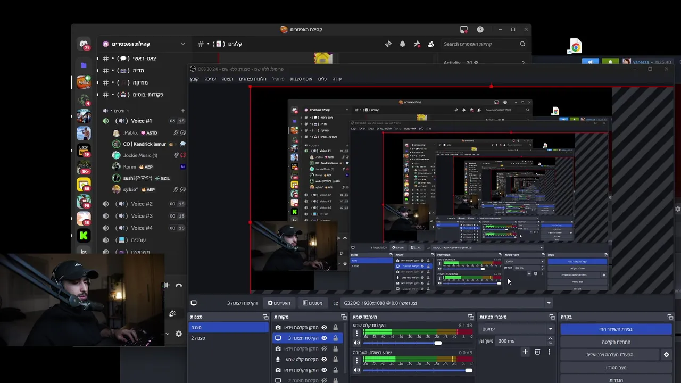This screenshot has height=383, width=681.
Task: Open the חלונות נצמדים menu in OBS
Action: click(x=252, y=79)
